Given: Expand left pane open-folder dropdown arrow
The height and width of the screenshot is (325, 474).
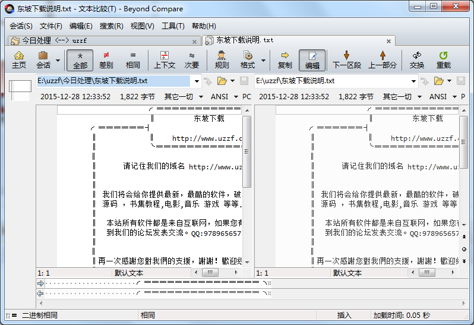Looking at the screenshot, I should coord(232,81).
